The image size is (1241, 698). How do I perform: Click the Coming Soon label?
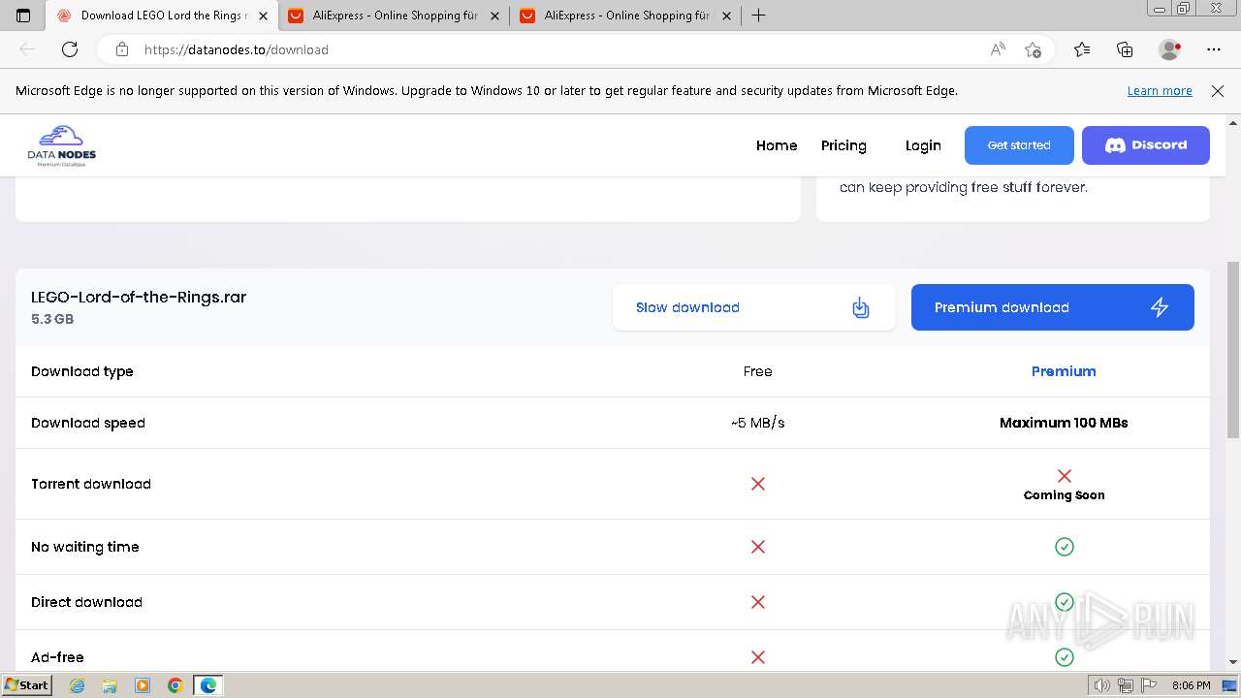tap(1064, 495)
